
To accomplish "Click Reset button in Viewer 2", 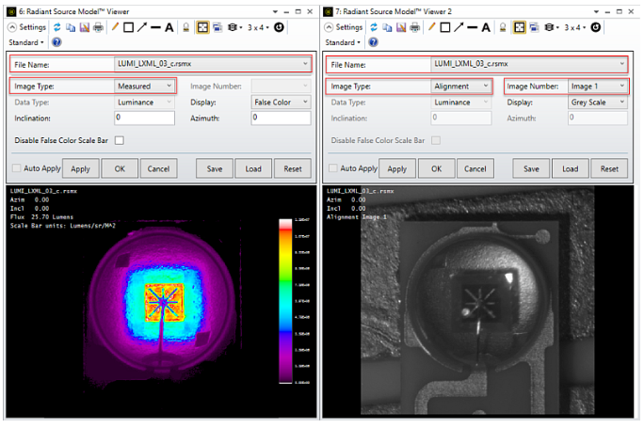I will pyautogui.click(x=609, y=168).
